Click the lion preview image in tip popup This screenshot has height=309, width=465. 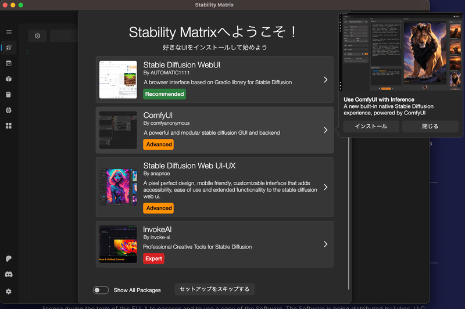point(425,52)
